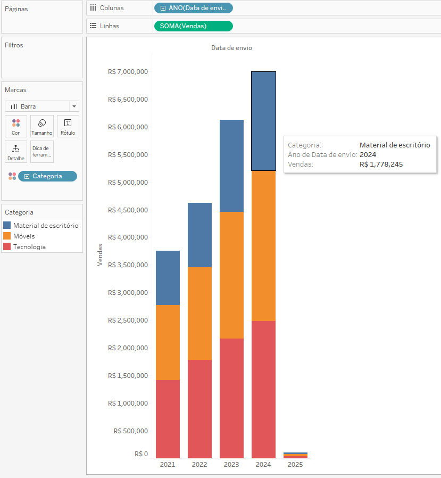Click the Vendas axis title
This screenshot has width=441, height=478.
(99, 254)
